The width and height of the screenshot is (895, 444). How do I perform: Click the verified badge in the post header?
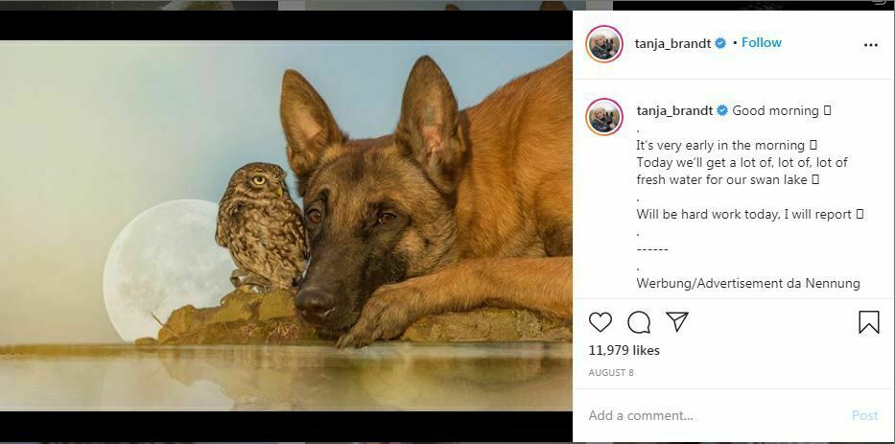click(x=719, y=43)
